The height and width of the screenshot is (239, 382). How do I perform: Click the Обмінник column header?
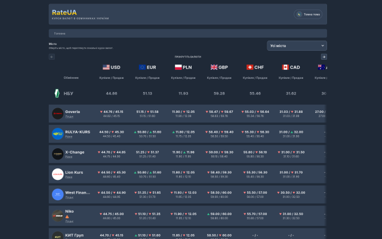71,78
